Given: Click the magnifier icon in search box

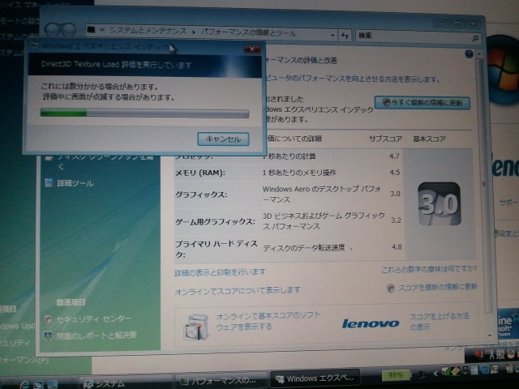Looking at the screenshot, I should point(475,38).
